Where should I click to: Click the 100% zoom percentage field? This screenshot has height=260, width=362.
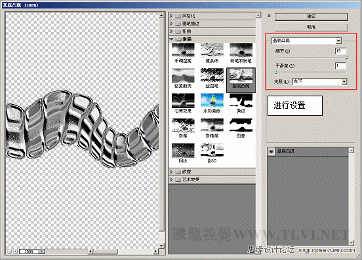tap(30, 251)
